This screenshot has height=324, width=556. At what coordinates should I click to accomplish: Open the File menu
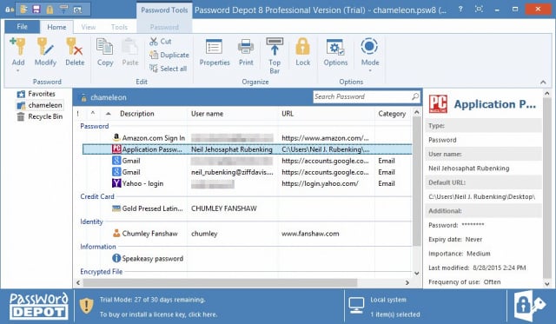(22, 27)
